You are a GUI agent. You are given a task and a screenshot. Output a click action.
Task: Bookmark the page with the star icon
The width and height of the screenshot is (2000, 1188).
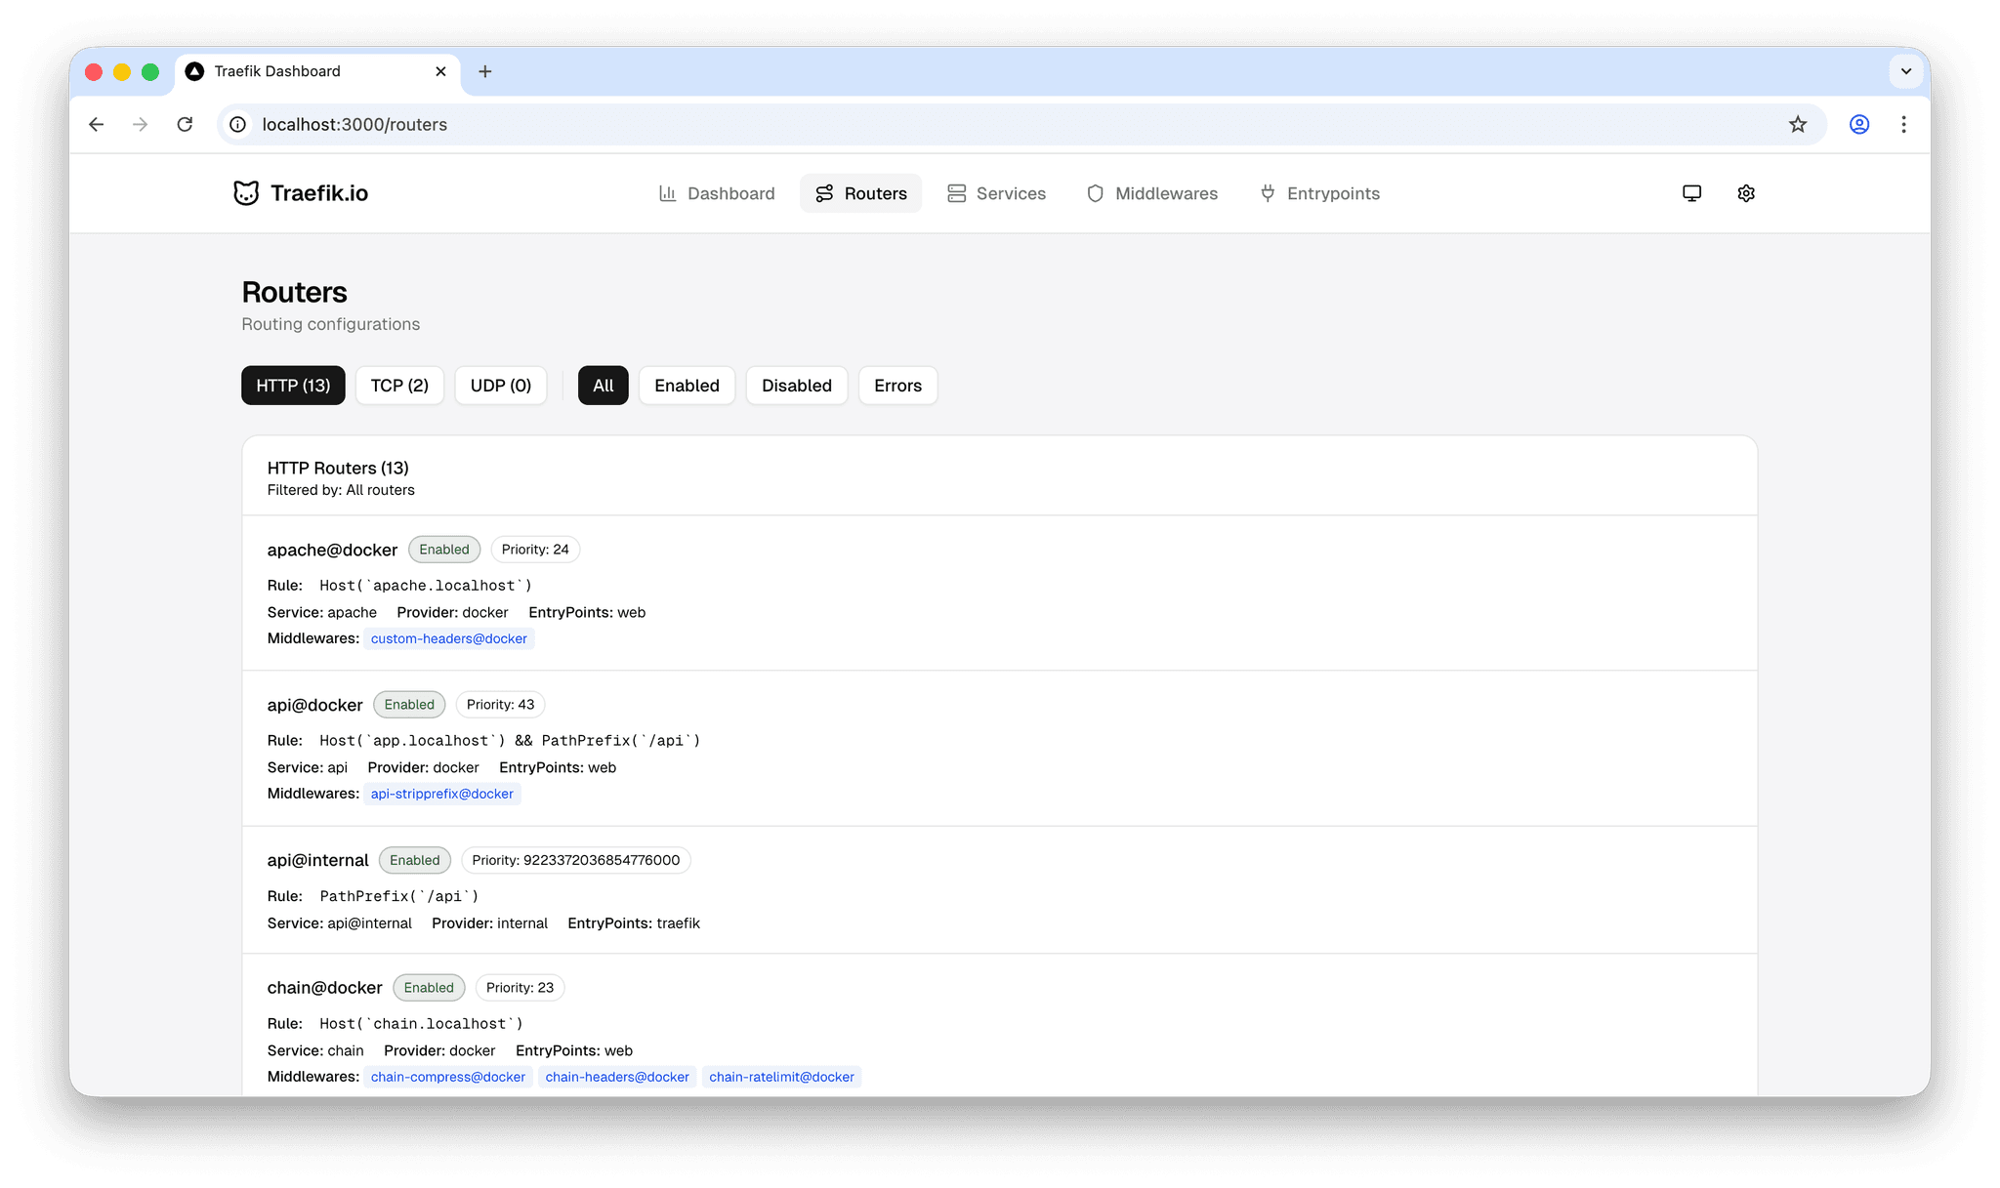click(1798, 124)
